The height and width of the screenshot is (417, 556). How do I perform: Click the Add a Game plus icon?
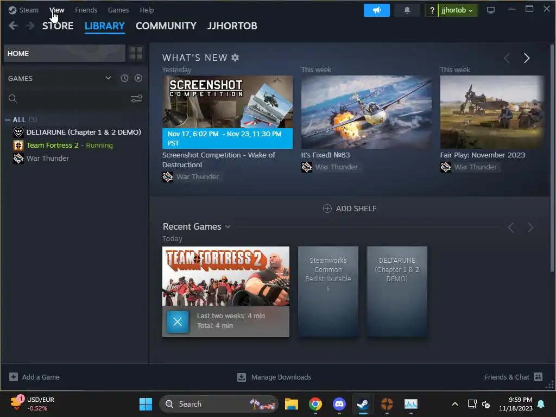(x=14, y=377)
